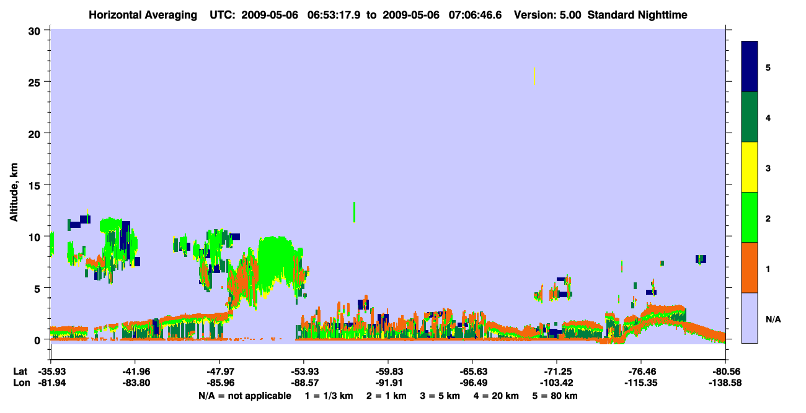Image resolution: width=806 pixels, height=413 pixels.
Task: Click the y-axis tick label 25
Action: (x=36, y=82)
